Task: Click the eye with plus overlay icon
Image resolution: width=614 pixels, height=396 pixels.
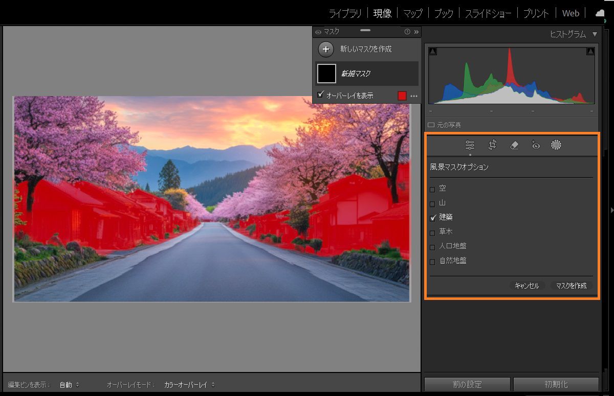Action: pyautogui.click(x=536, y=145)
